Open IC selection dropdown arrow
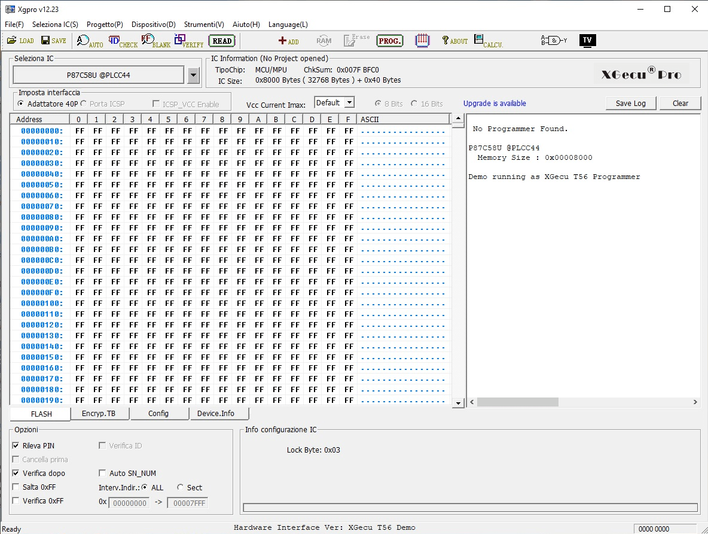This screenshot has width=708, height=534. [193, 75]
